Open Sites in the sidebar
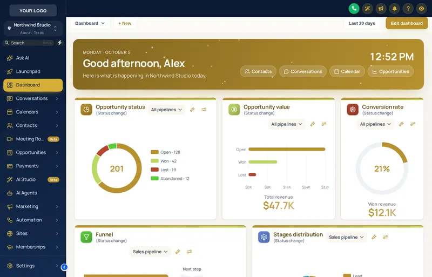Screen dimensions: 432x277 pos(33,233)
